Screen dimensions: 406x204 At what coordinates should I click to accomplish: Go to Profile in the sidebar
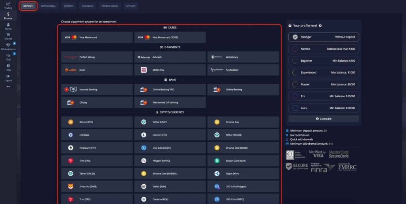tap(8, 26)
